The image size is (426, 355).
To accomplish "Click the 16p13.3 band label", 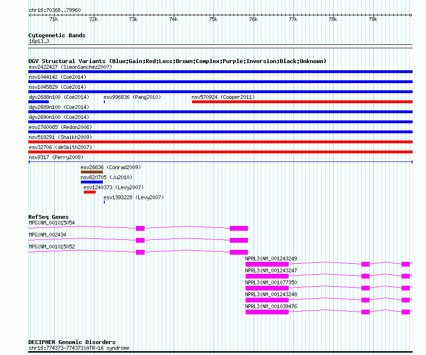I will pos(39,41).
